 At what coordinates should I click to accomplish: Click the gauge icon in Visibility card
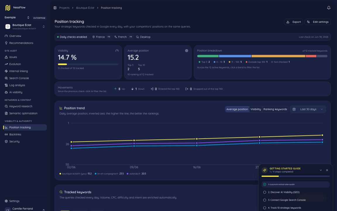click(117, 51)
